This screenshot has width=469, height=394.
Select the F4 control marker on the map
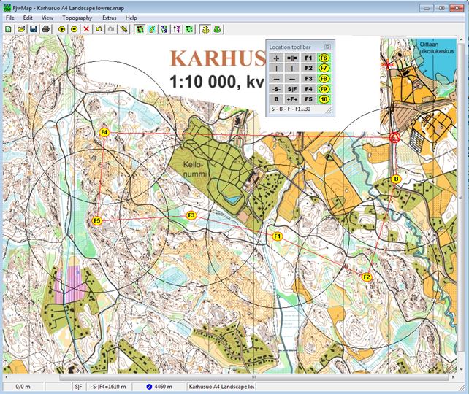pyautogui.click(x=104, y=132)
